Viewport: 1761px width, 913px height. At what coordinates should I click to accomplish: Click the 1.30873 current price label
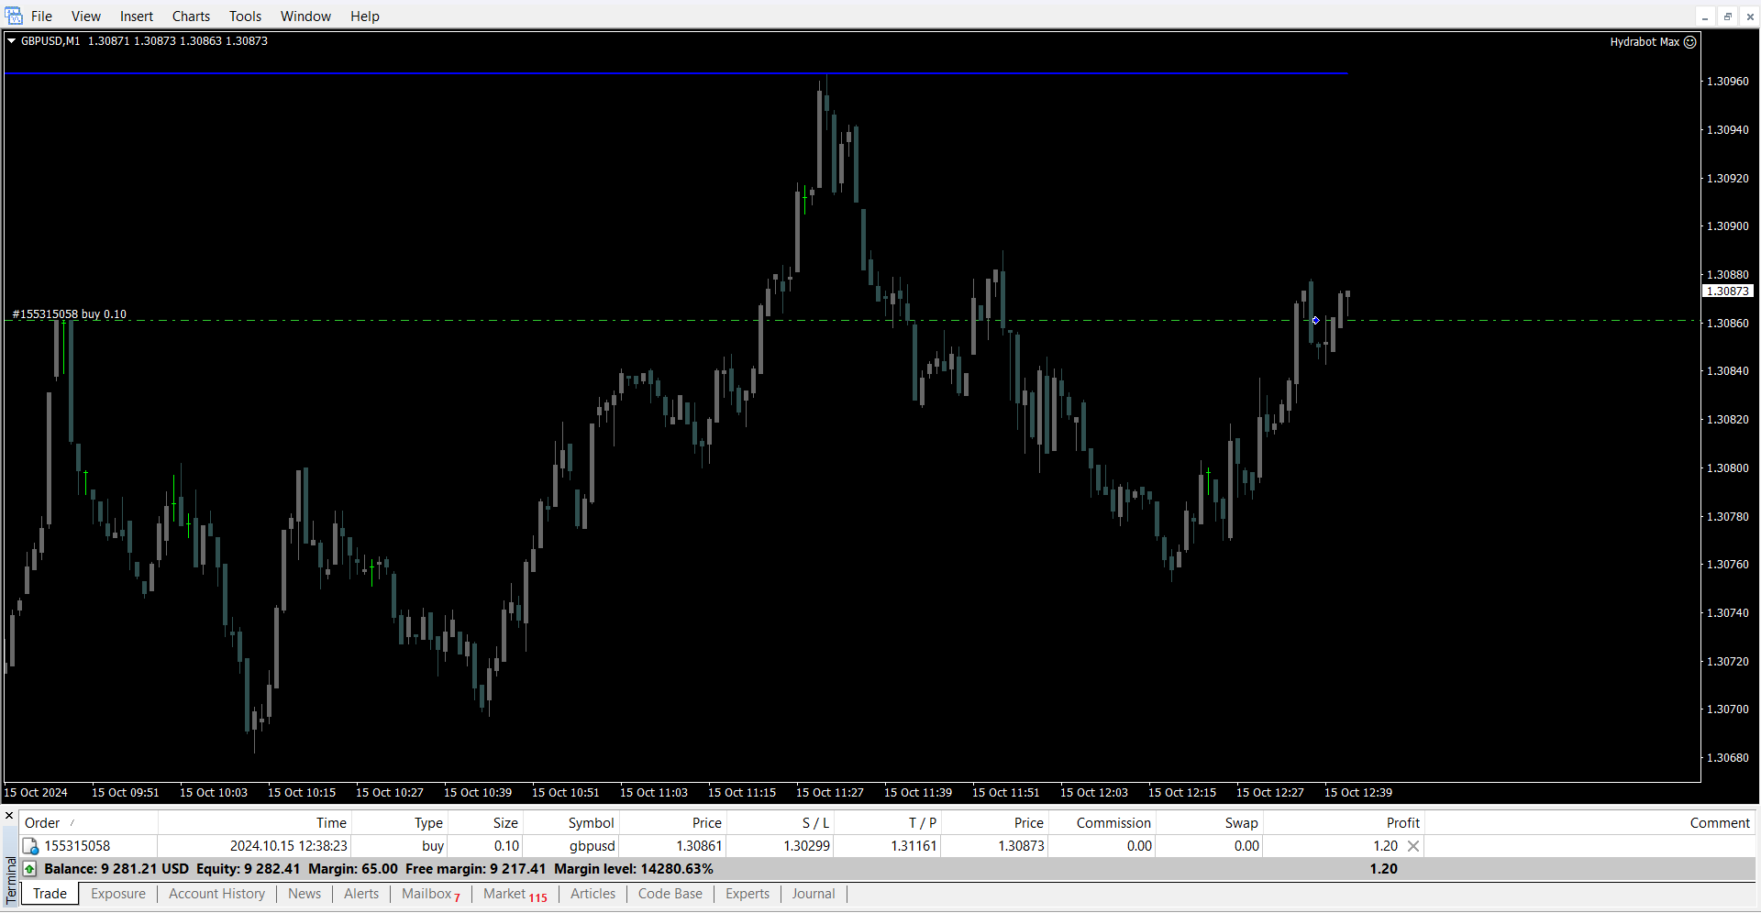[1727, 291]
